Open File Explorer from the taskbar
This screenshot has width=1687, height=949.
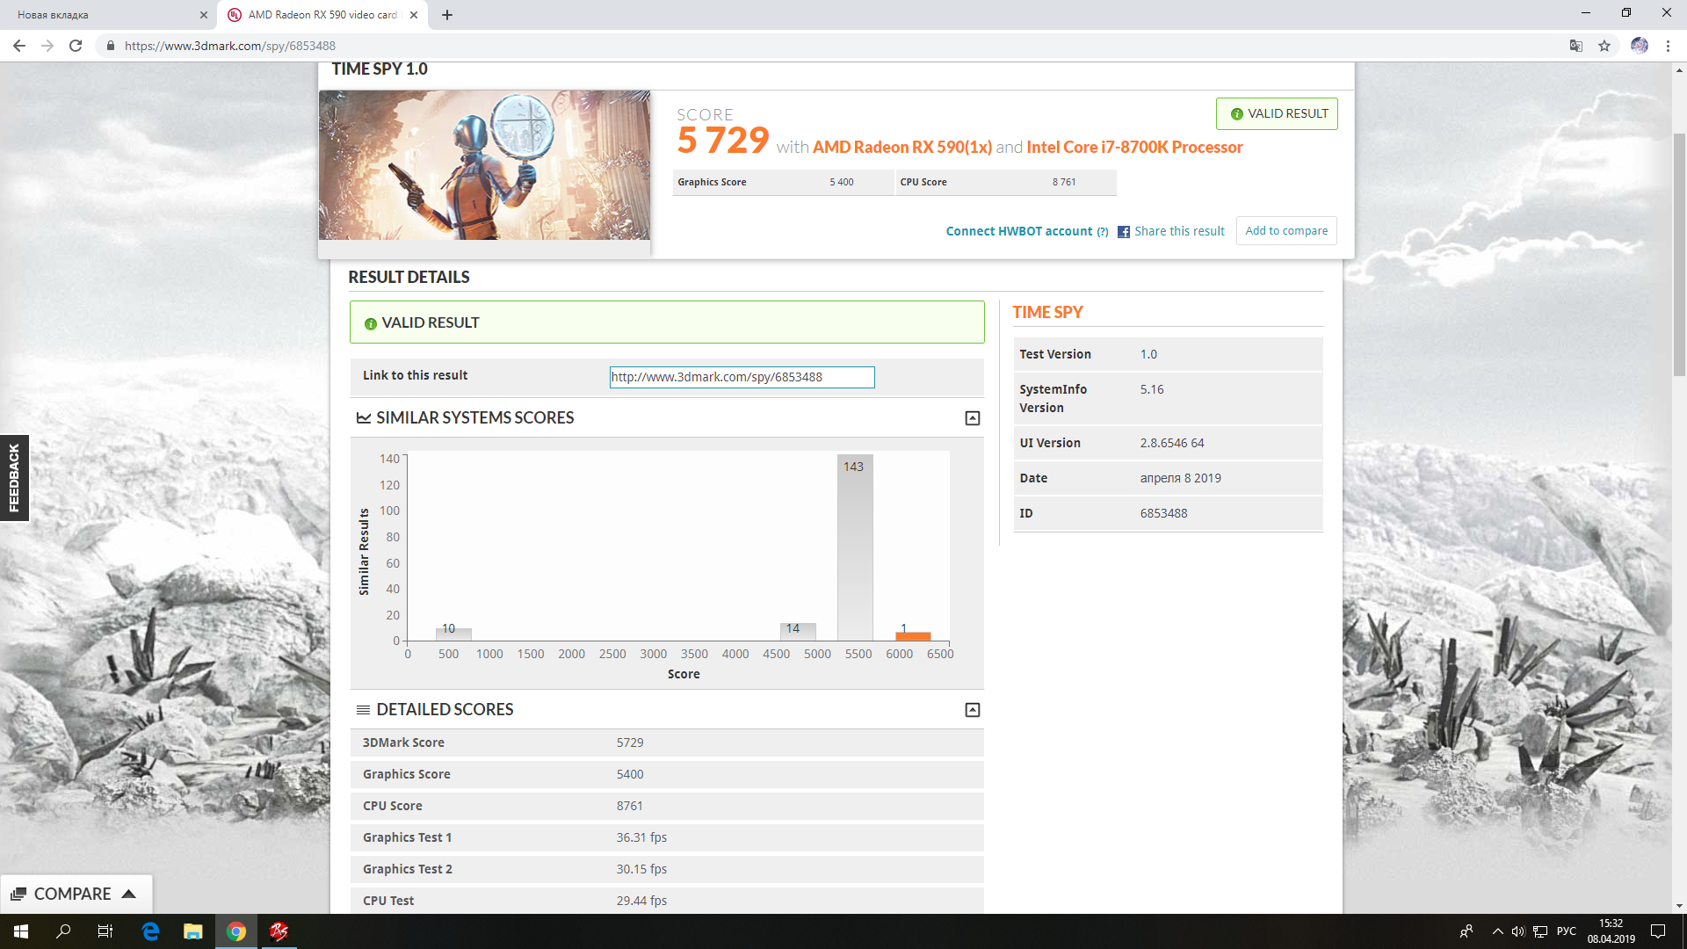pos(192,931)
